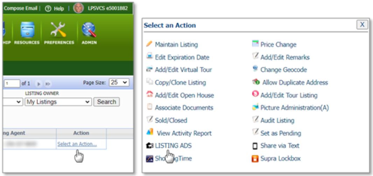The width and height of the screenshot is (373, 176).
Task: Expand the My Listings owner dropdown
Action: point(58,102)
